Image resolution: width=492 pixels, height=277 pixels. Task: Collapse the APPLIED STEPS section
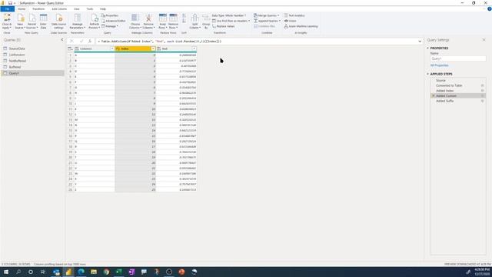point(427,74)
